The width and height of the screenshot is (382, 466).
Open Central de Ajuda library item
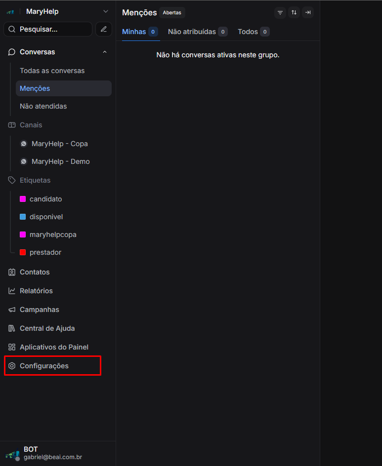point(47,328)
